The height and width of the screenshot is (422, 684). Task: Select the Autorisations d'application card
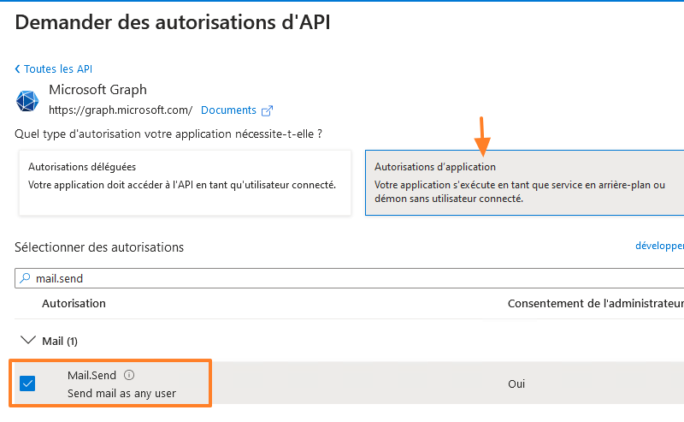click(524, 182)
